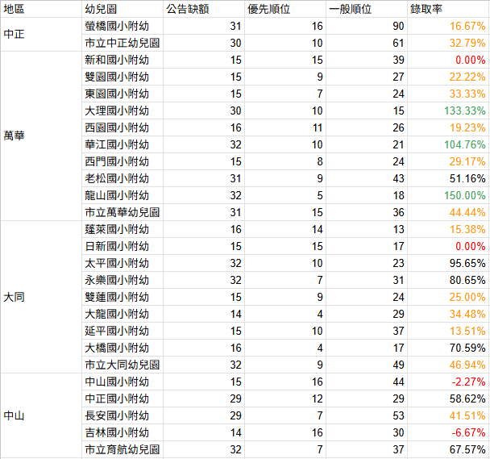Click the 90 general-rank cell for 螢橋國小附幼

(x=367, y=26)
